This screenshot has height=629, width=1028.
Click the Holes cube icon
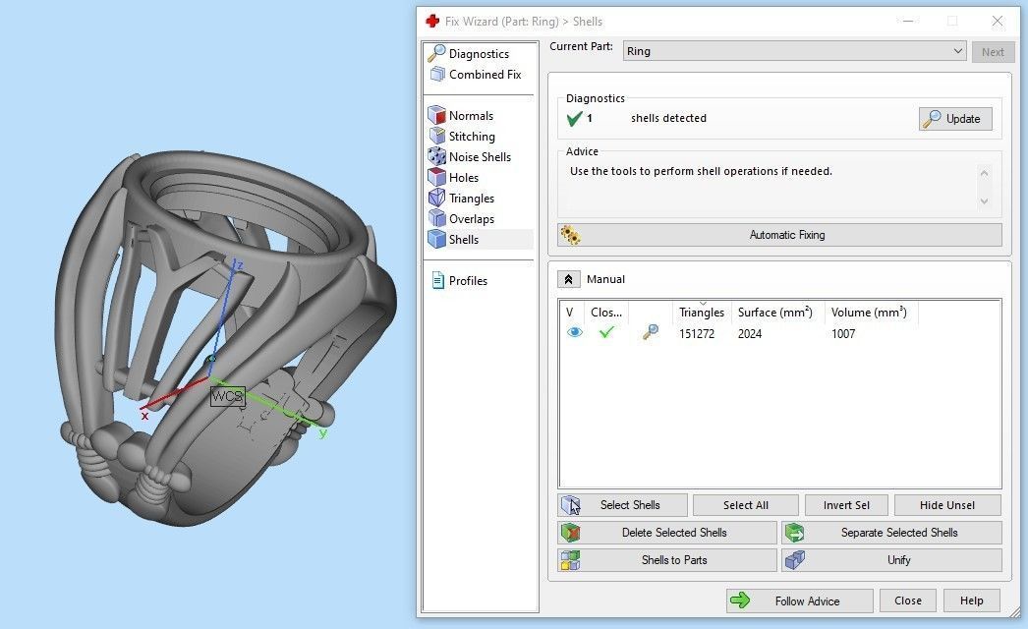[436, 177]
